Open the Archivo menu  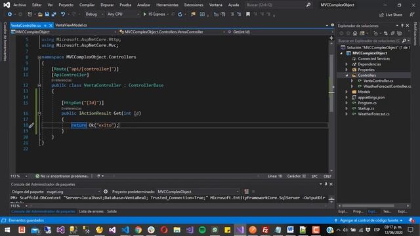20,5
